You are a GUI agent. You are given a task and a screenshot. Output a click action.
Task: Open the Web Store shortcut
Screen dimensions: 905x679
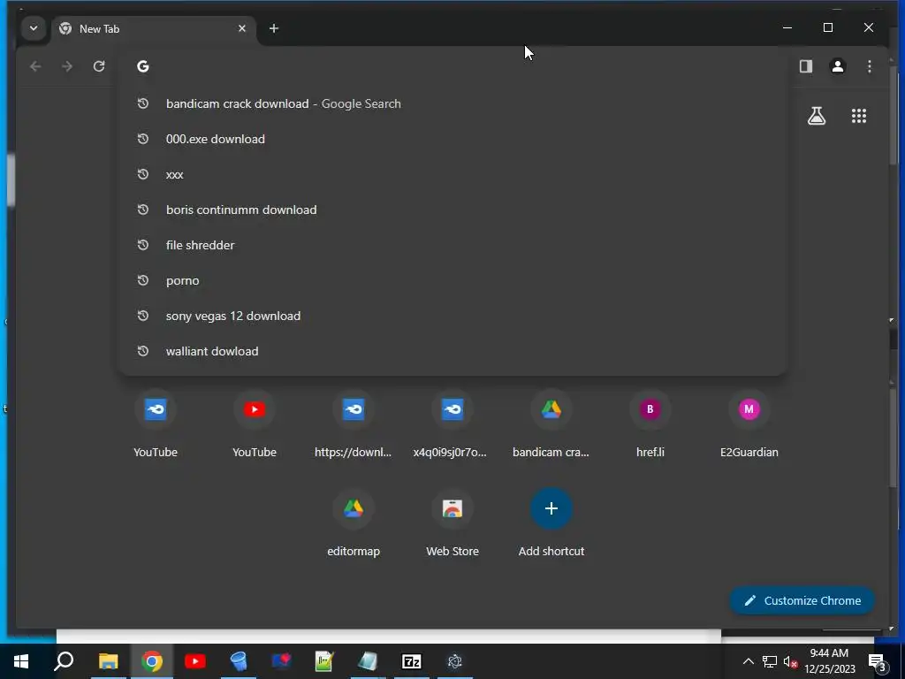point(452,523)
